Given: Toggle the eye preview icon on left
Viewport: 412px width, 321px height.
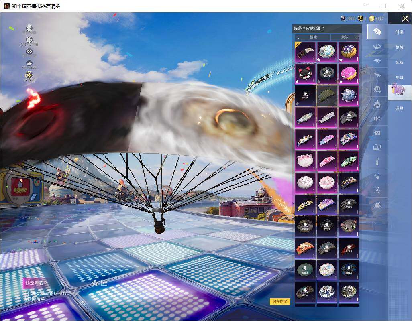Looking at the screenshot, I should pos(29,51).
